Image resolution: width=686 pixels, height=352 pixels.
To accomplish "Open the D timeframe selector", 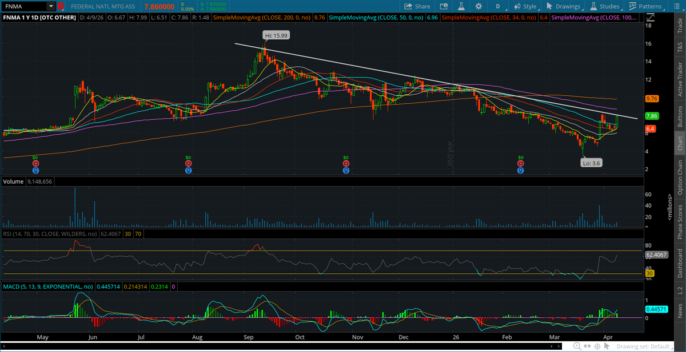I will tap(498, 6).
